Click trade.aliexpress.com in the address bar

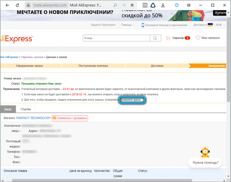point(50,5)
